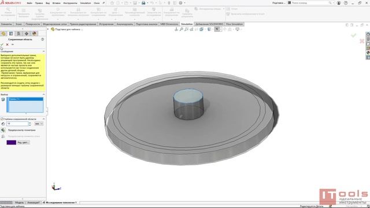Switch to the MBD Dimensions command tab
Screen dimensions: 370x208
[169, 24]
